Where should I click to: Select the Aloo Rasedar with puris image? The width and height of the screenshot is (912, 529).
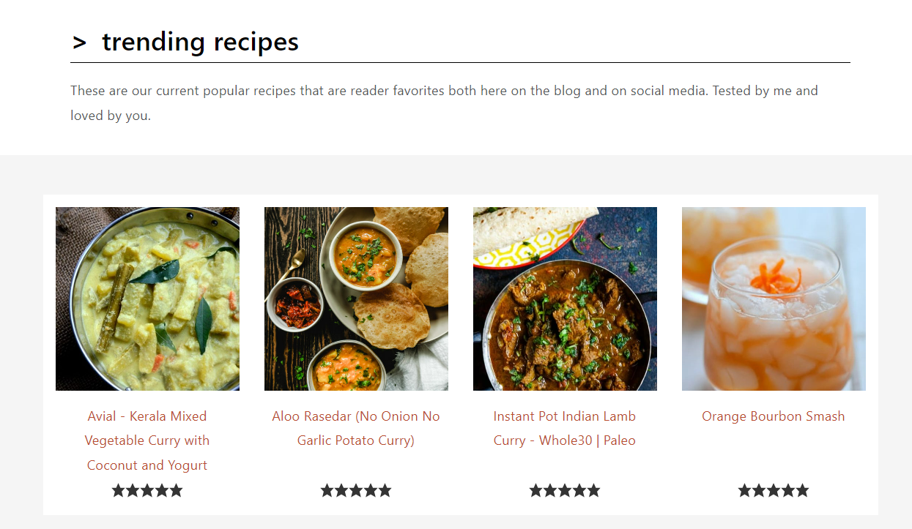pyautogui.click(x=356, y=299)
